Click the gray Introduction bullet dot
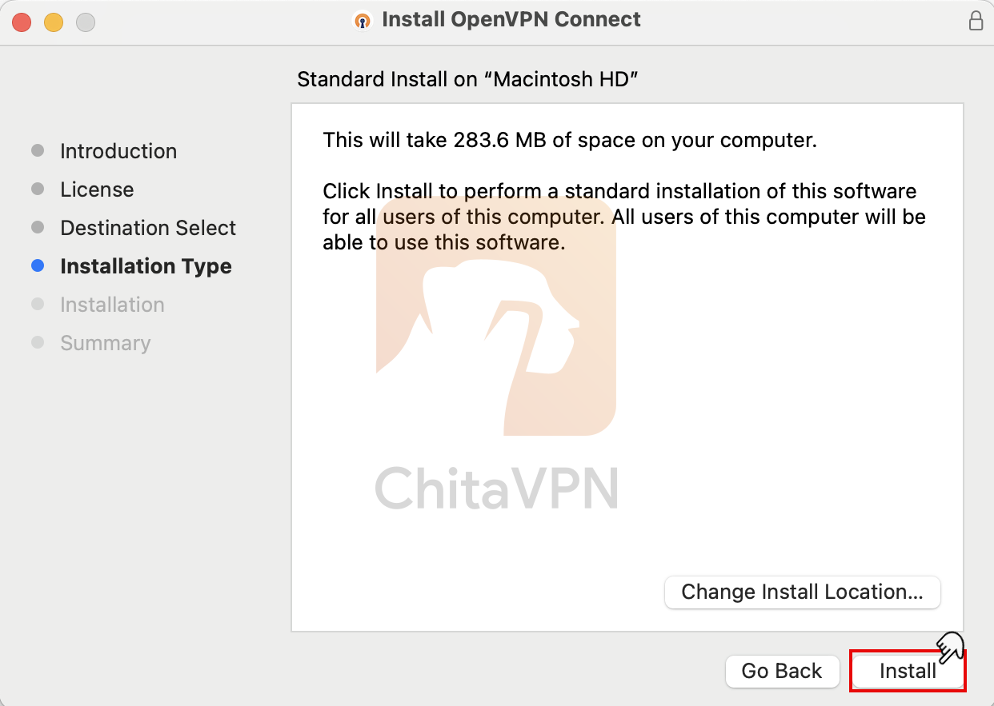This screenshot has width=994, height=706. 38,151
